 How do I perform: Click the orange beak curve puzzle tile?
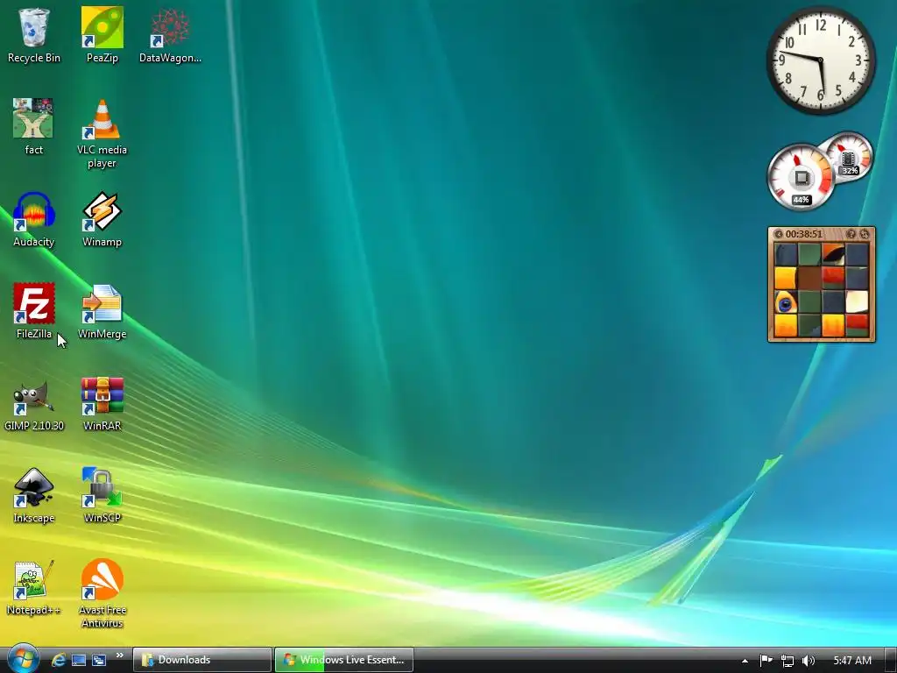(833, 255)
